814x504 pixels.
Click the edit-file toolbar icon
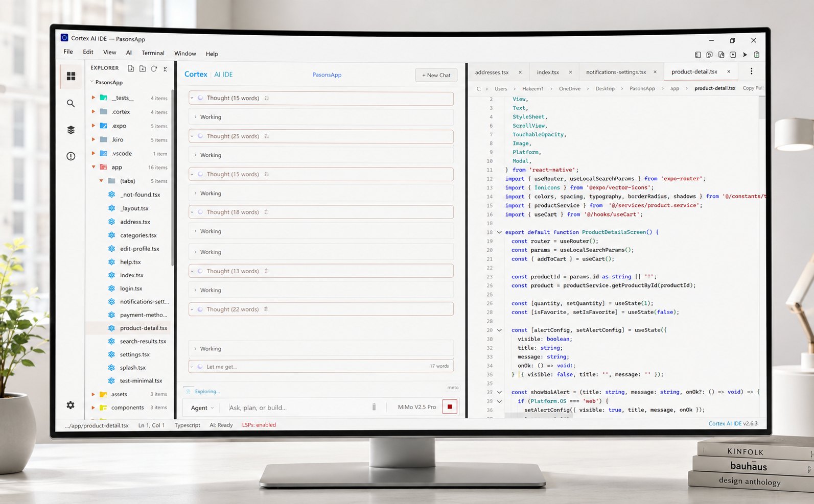tap(721, 55)
